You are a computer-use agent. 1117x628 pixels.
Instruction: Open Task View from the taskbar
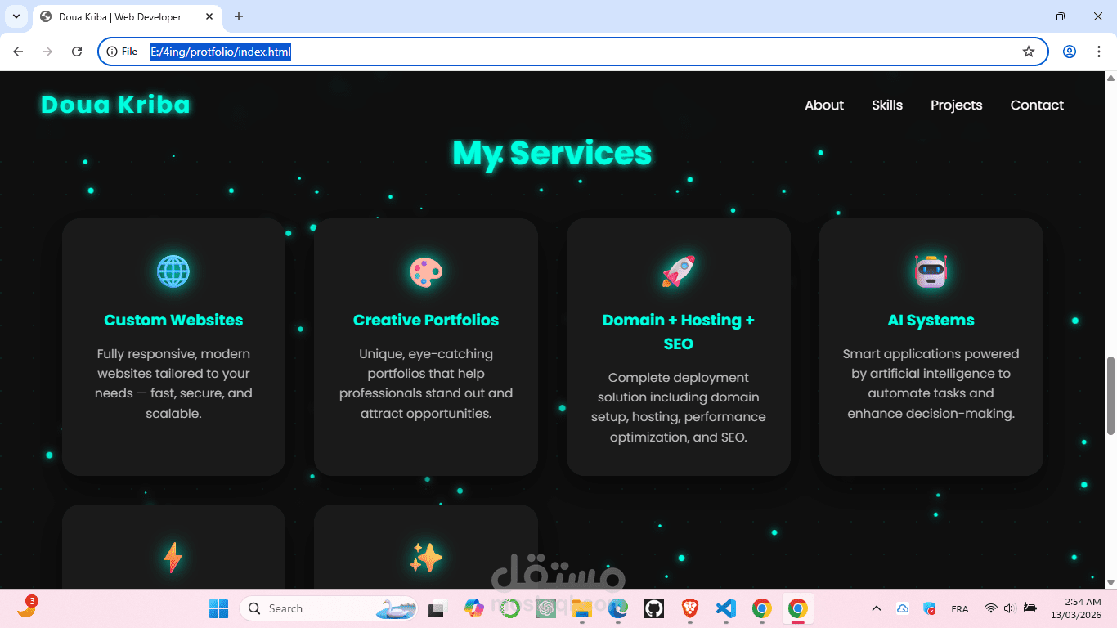point(437,608)
